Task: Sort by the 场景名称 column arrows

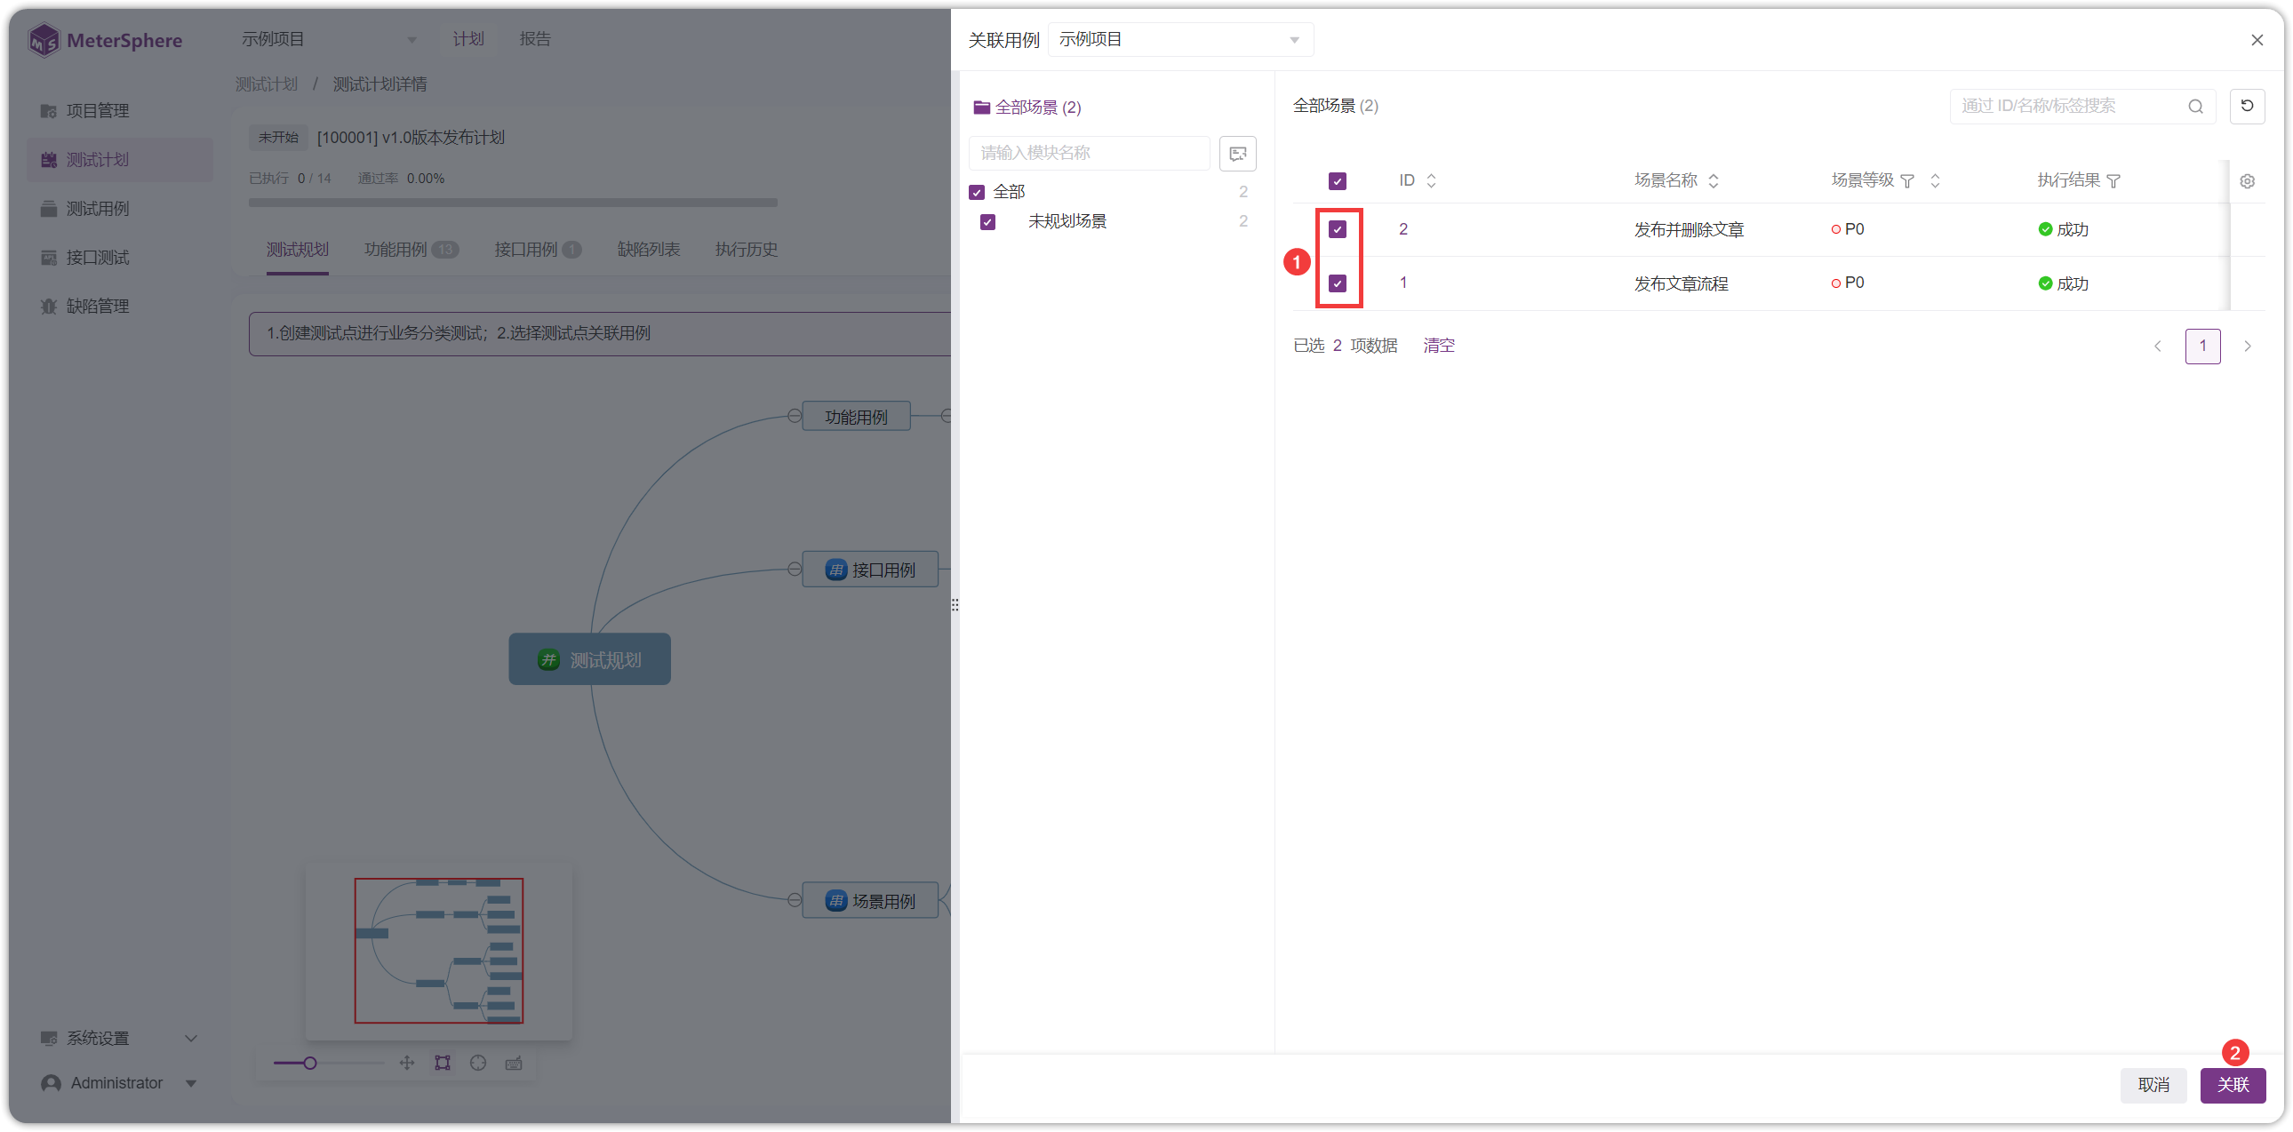Action: [x=1714, y=180]
